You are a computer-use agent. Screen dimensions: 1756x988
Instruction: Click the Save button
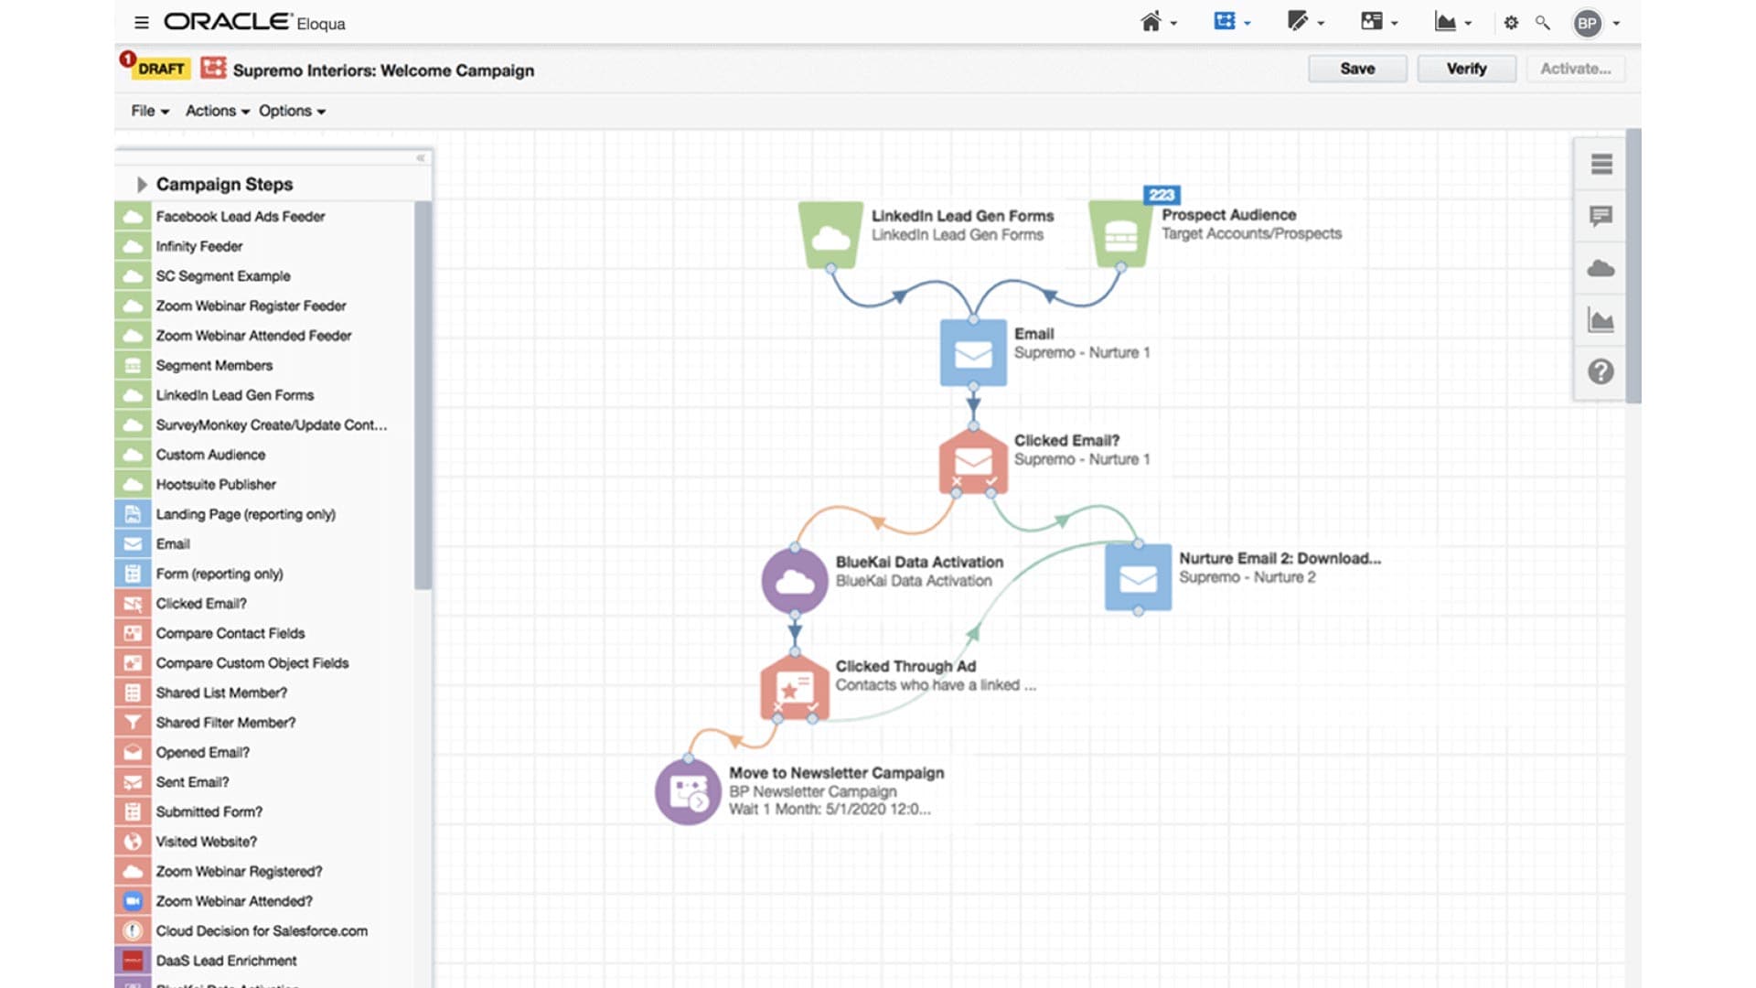1357,69
